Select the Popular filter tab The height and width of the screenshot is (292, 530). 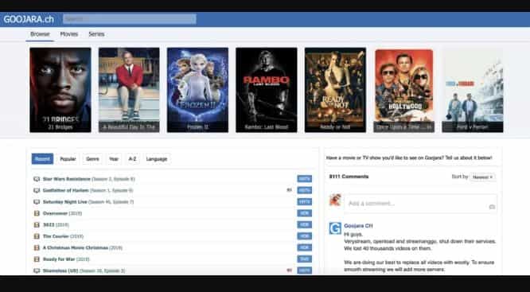(68, 159)
